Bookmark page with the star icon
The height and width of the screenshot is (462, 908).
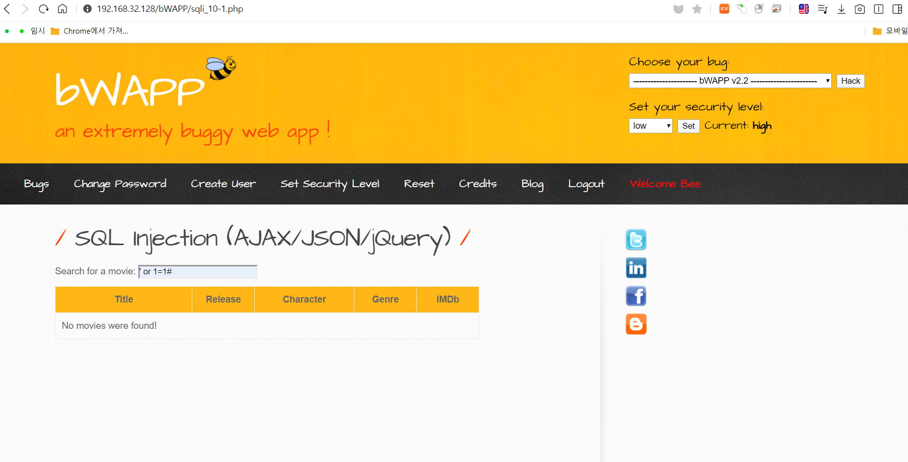(x=697, y=9)
